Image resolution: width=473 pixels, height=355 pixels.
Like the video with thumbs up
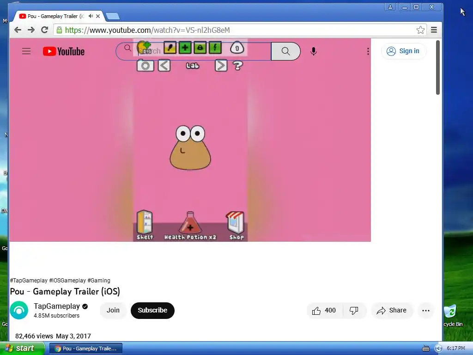pos(325,310)
